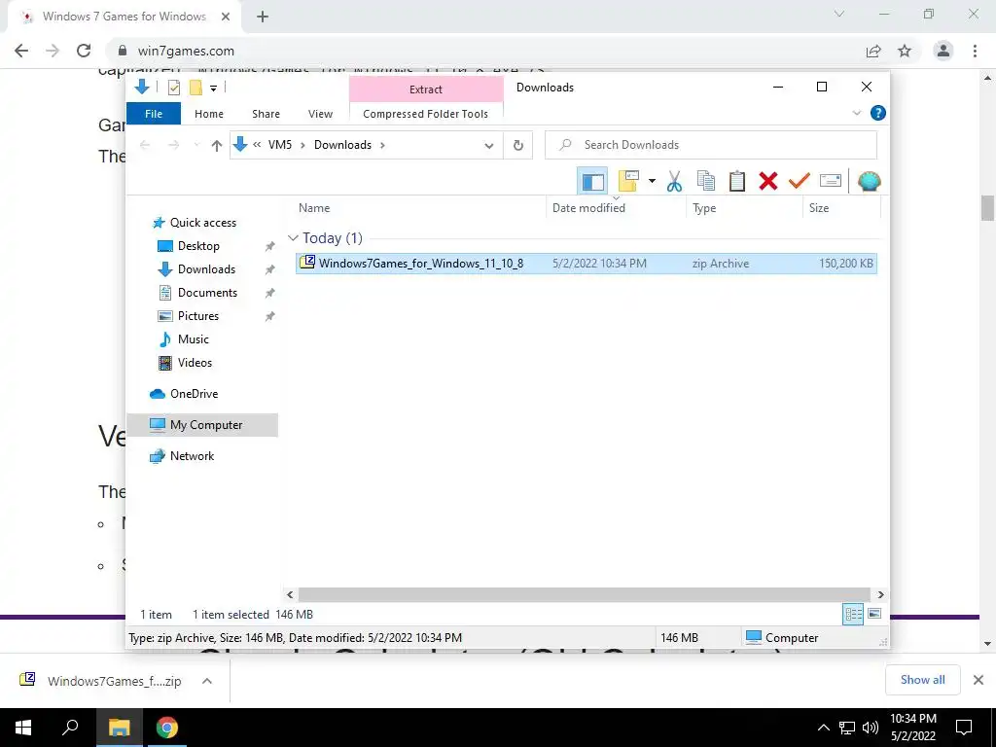996x747 pixels.
Task: Switch to the View ribbon tab
Action: coord(320,114)
